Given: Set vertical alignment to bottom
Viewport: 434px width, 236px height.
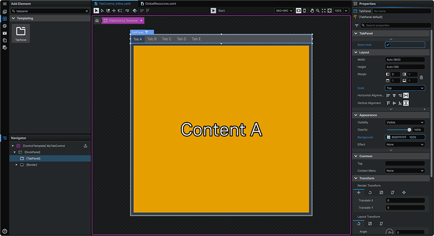Looking at the screenshot, I should (x=400, y=103).
